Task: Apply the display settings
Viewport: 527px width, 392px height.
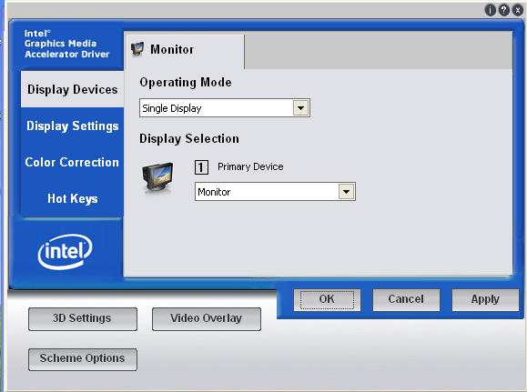Action: [x=485, y=299]
